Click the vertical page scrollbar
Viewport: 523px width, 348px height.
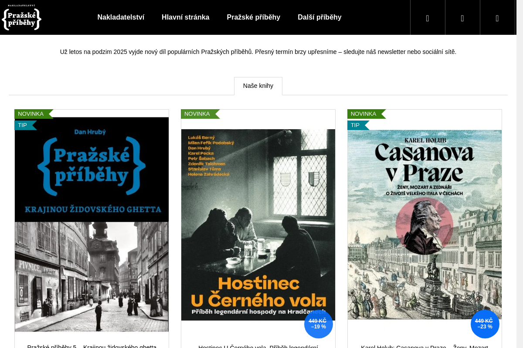click(520, 174)
